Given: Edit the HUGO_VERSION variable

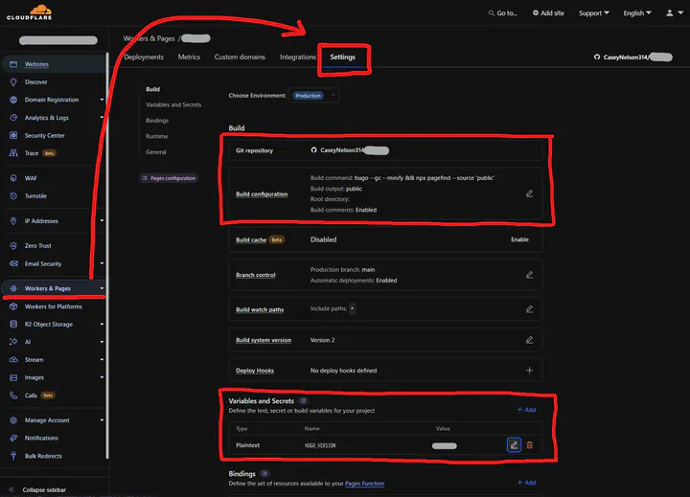Looking at the screenshot, I should [x=514, y=445].
